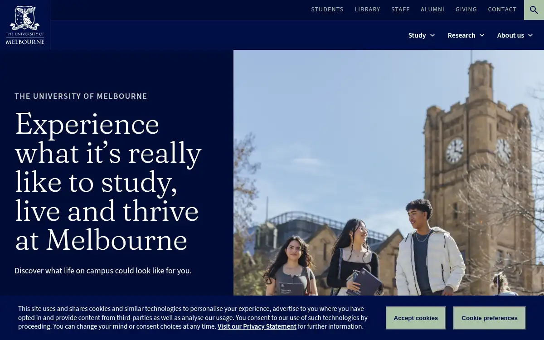Click the University of Melbourne crest logo
This screenshot has height=340, width=544.
pyautogui.click(x=25, y=25)
